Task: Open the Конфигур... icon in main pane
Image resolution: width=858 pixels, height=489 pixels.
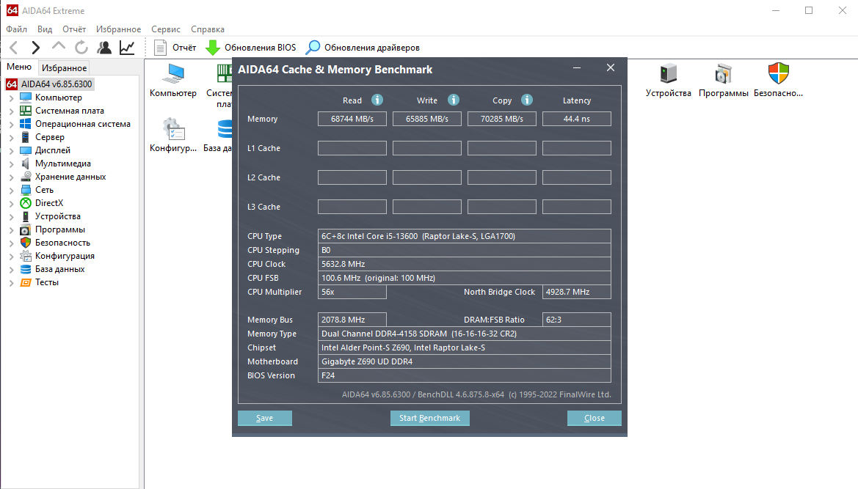Action: [x=173, y=136]
